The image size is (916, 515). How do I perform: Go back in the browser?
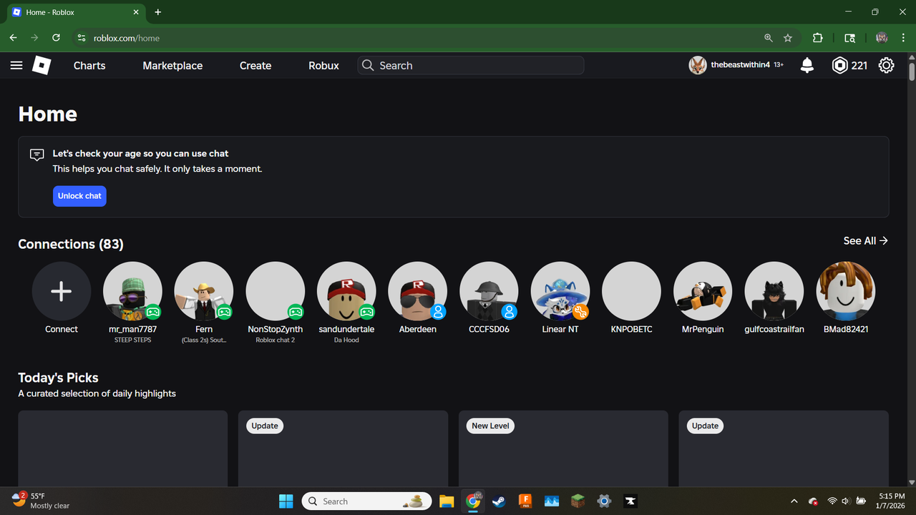click(x=13, y=38)
